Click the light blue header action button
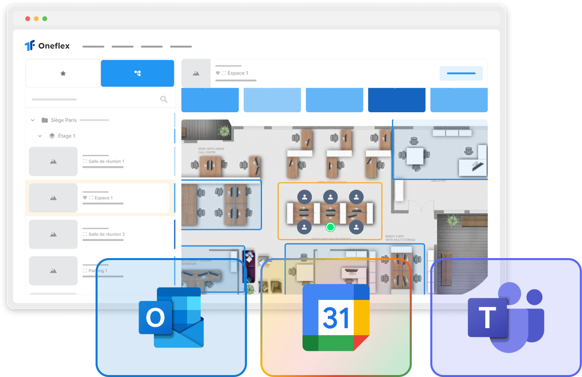This screenshot has width=582, height=377. (x=461, y=73)
